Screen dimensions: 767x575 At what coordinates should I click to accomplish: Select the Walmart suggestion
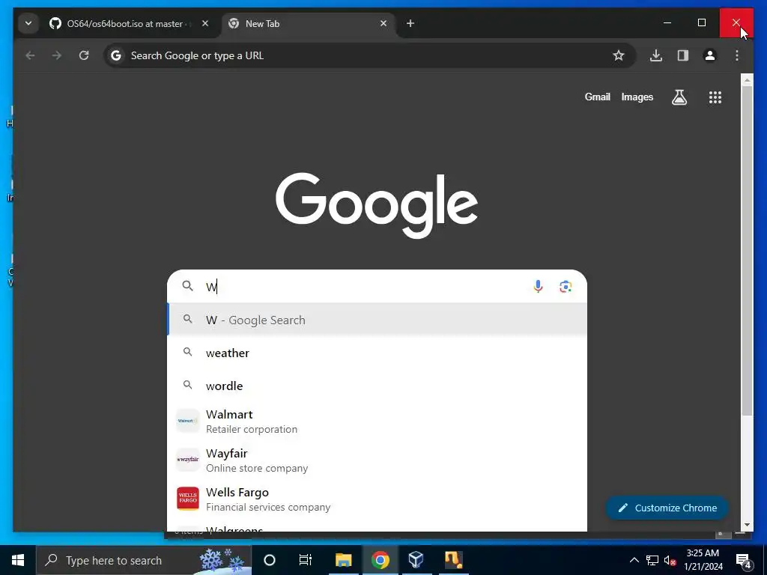pos(378,421)
